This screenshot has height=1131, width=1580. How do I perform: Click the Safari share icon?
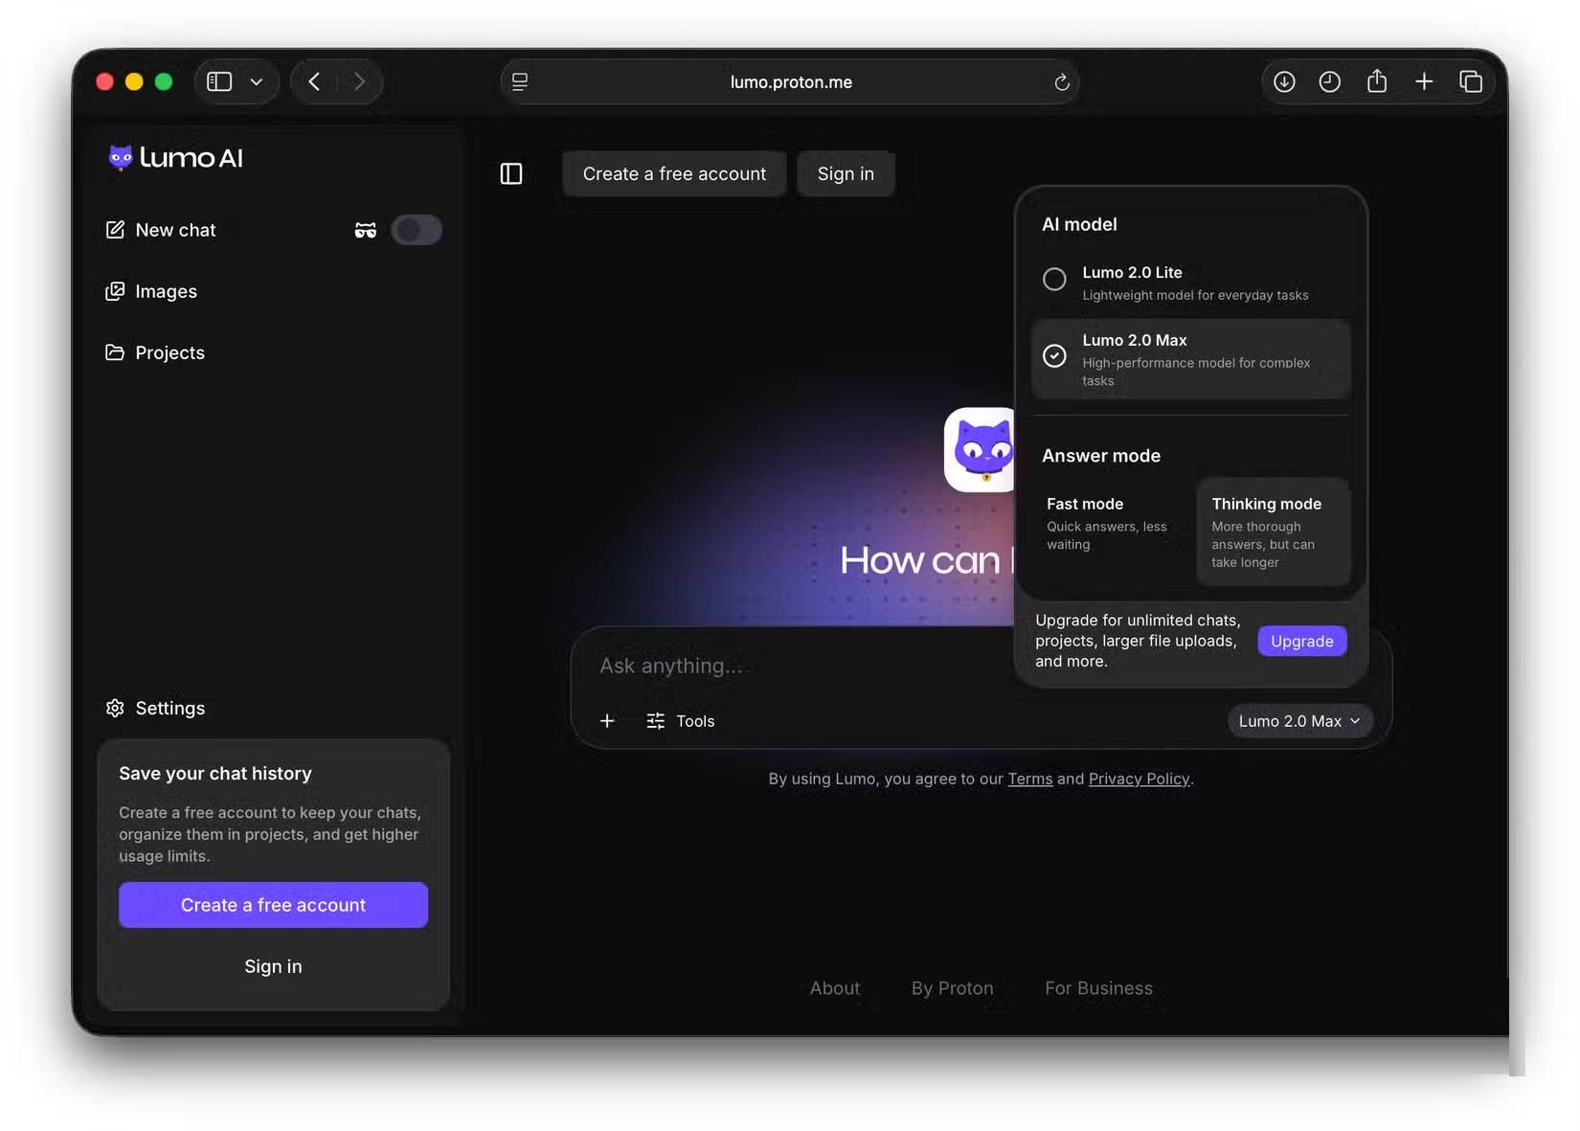point(1377,81)
